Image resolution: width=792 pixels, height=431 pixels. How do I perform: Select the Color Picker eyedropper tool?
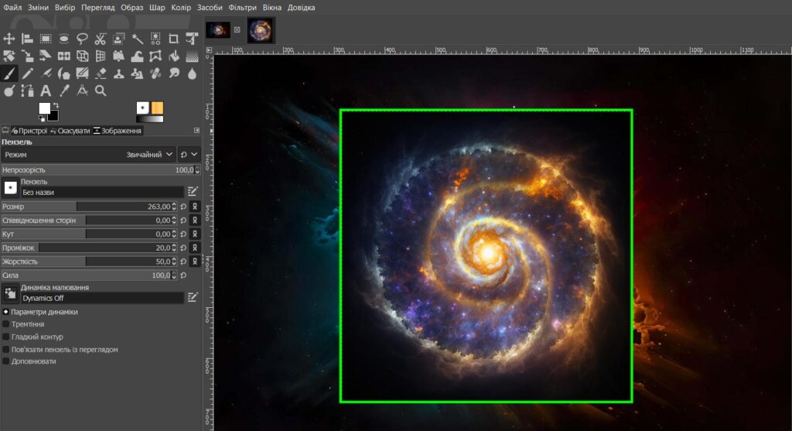coord(63,91)
